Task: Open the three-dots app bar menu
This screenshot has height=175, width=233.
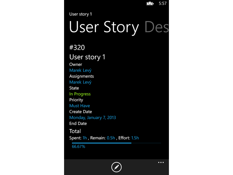Action: click(x=161, y=162)
